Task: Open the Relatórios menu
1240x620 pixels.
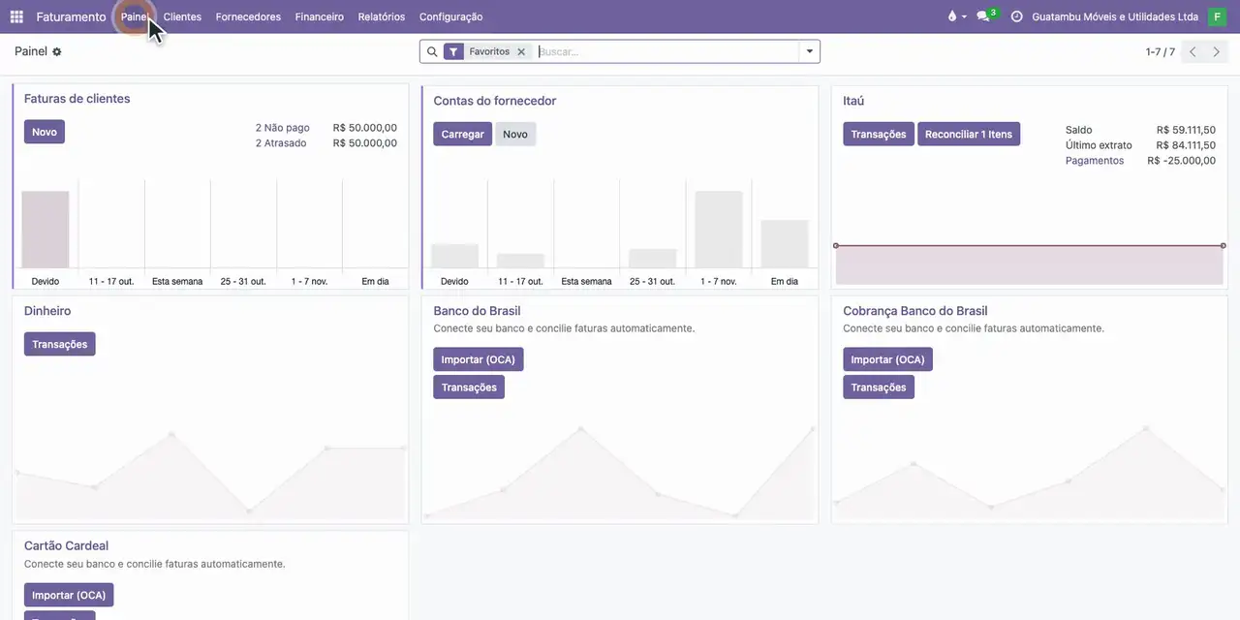Action: (x=382, y=16)
